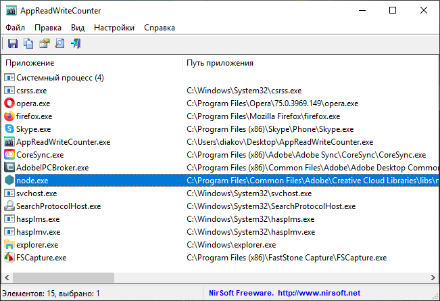Open the http://www.nirsoft.net link
This screenshot has height=301, width=440.
[319, 293]
